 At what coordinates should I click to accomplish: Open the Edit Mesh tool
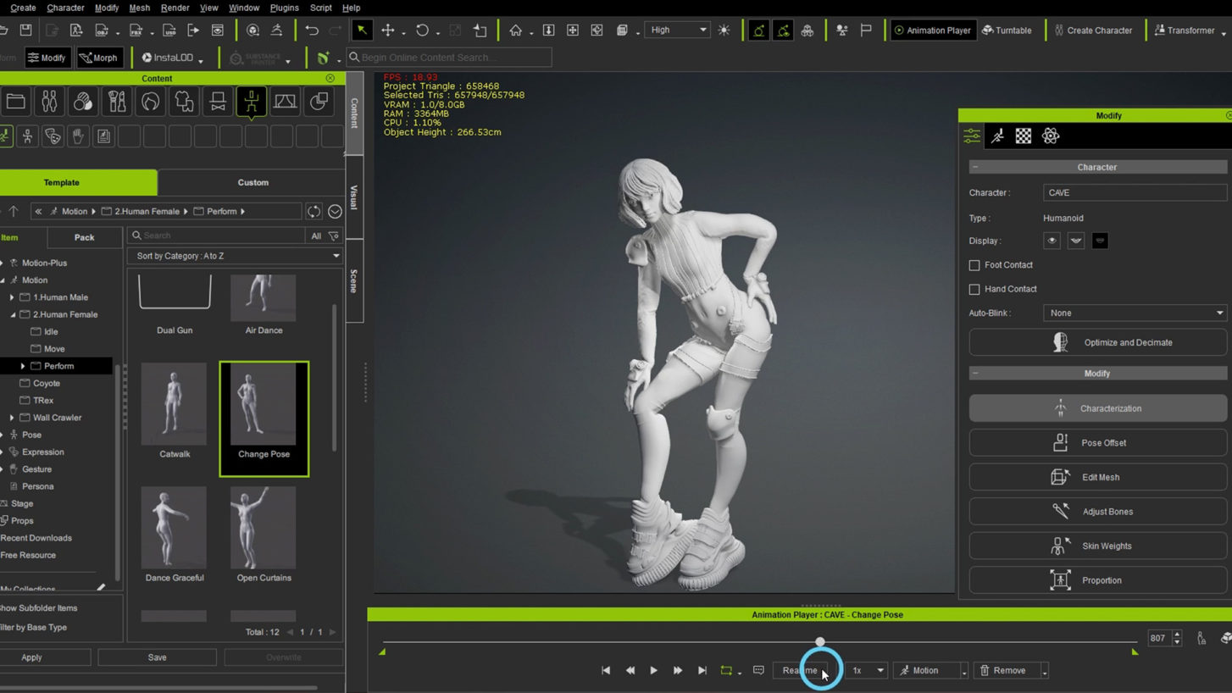pyautogui.click(x=1097, y=477)
